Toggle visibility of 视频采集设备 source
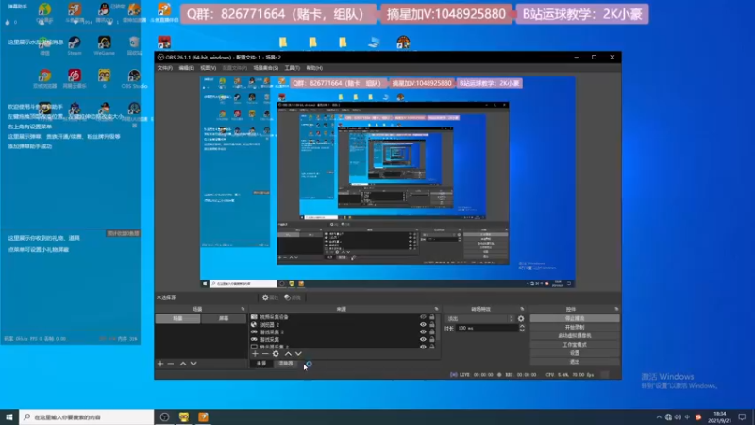755x425 pixels. [423, 317]
